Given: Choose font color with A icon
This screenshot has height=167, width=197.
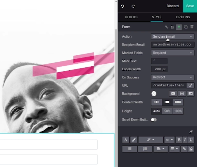Looking at the screenshot, I should pos(126,140).
